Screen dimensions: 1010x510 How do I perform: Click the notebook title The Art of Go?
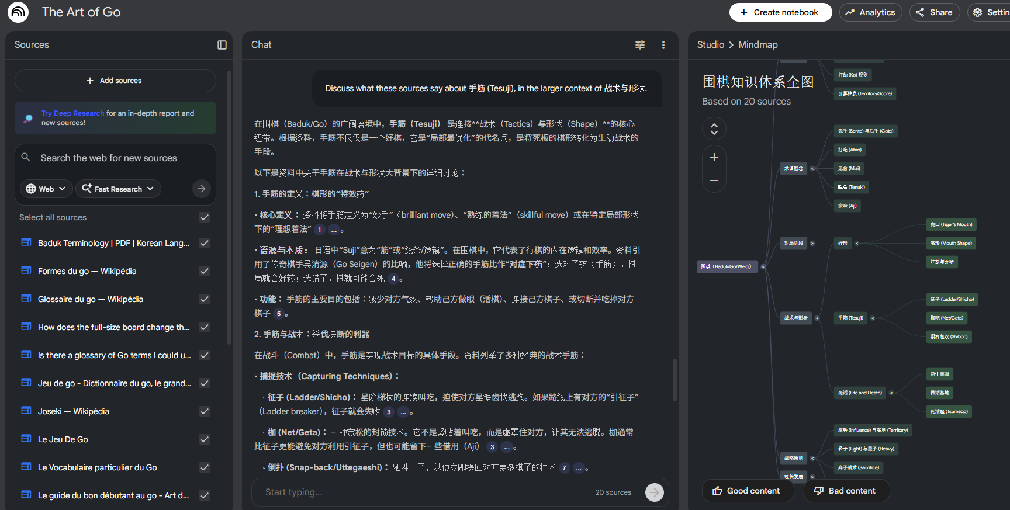81,12
